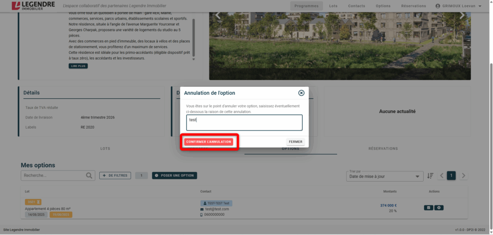Viewport: 493px width, 235px height.
Task: Go to the Lots menu
Action: (x=333, y=6)
